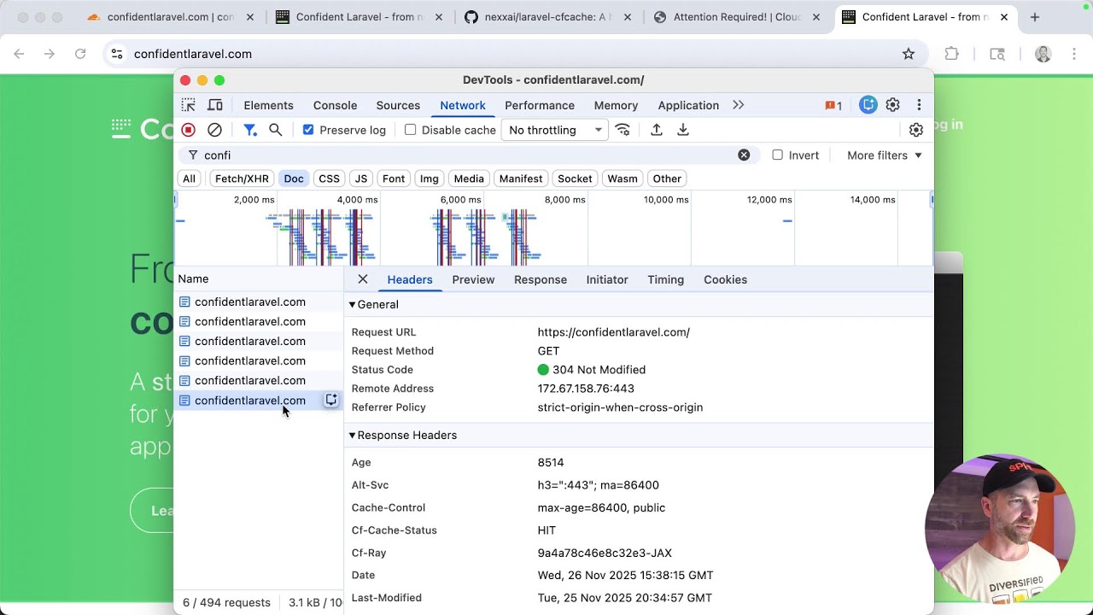Clear the network log

click(x=214, y=130)
